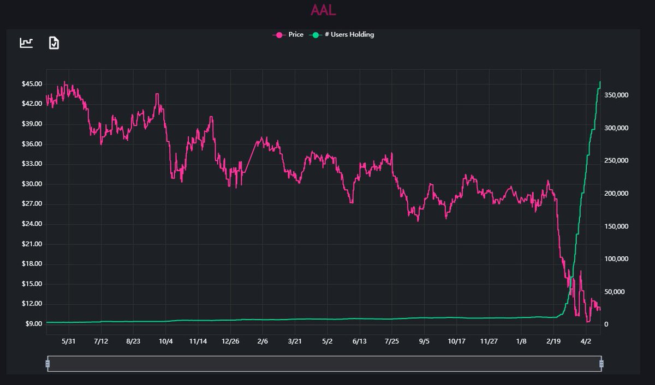Click the $33.00 price axis label
Image resolution: width=655 pixels, height=385 pixels.
[x=32, y=164]
